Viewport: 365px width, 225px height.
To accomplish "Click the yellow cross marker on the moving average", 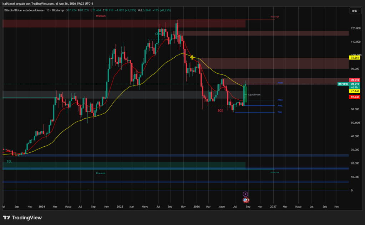I will coord(192,57).
